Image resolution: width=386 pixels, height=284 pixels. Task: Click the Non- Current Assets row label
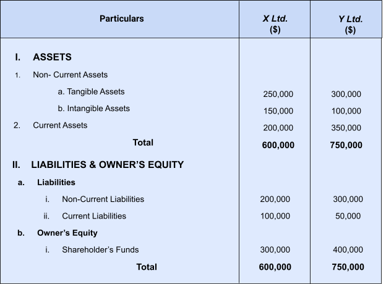70,75
